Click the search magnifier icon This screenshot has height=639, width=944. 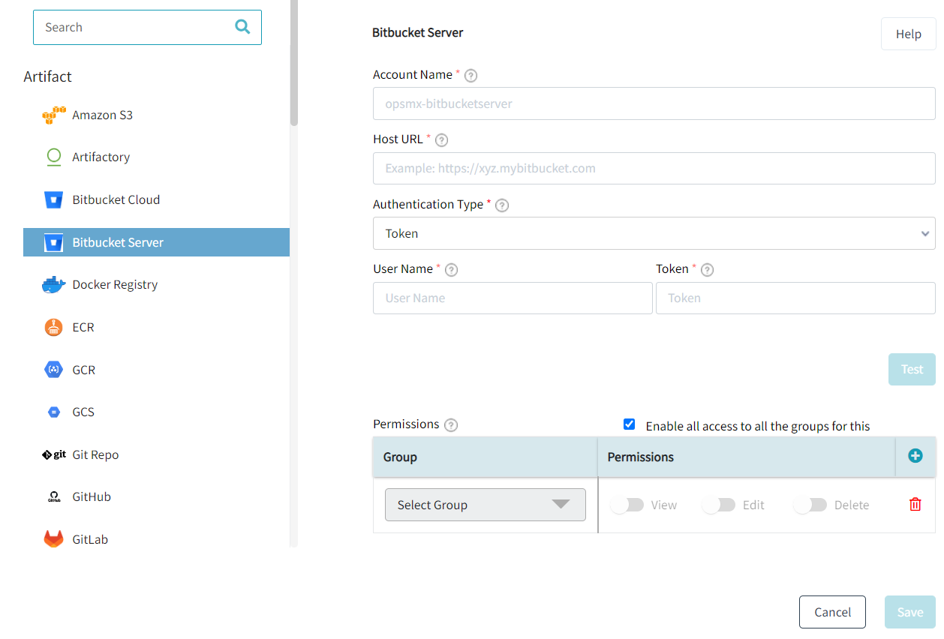click(x=242, y=26)
